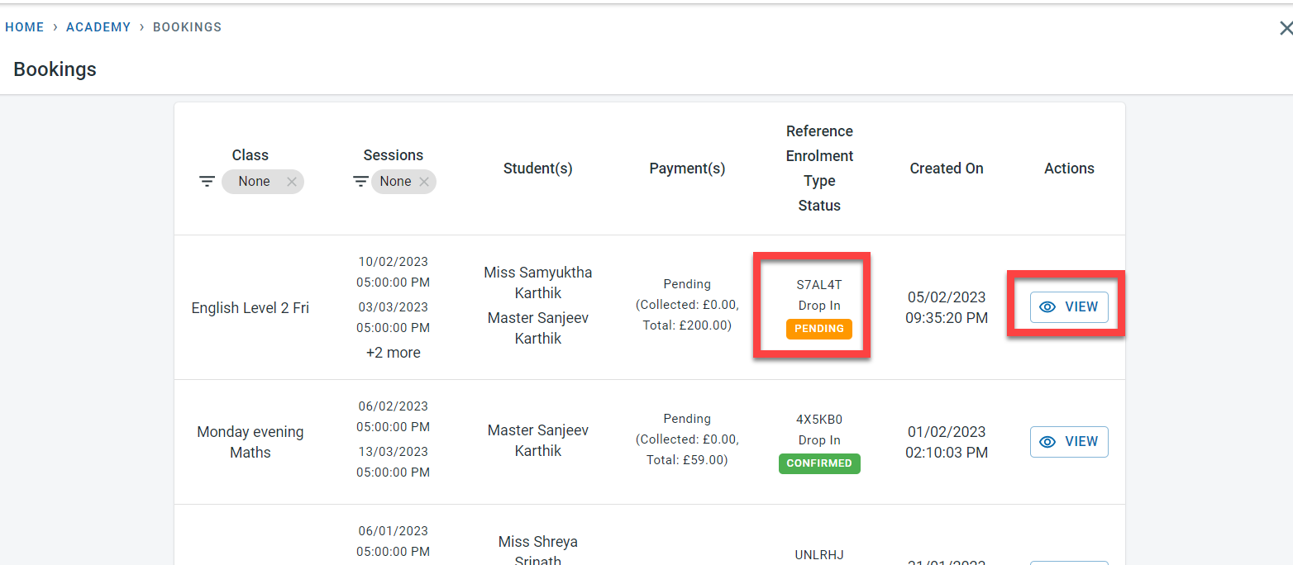Close the Bookings panel with X
This screenshot has width=1293, height=565.
tap(1286, 28)
